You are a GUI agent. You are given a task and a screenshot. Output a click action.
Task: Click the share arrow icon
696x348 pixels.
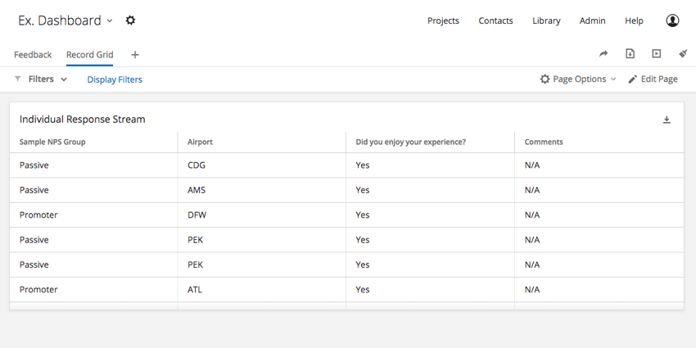[x=603, y=54]
